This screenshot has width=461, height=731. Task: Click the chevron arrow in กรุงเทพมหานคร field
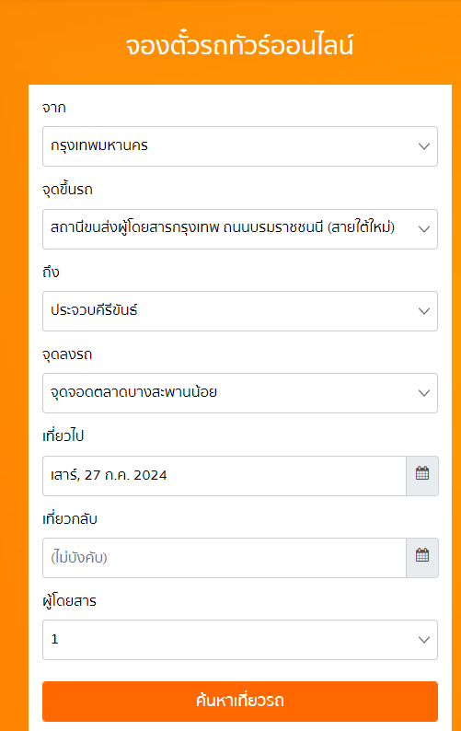tap(423, 146)
